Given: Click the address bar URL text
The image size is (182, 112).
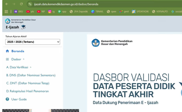Looking at the screenshot, I should click(x=66, y=4).
